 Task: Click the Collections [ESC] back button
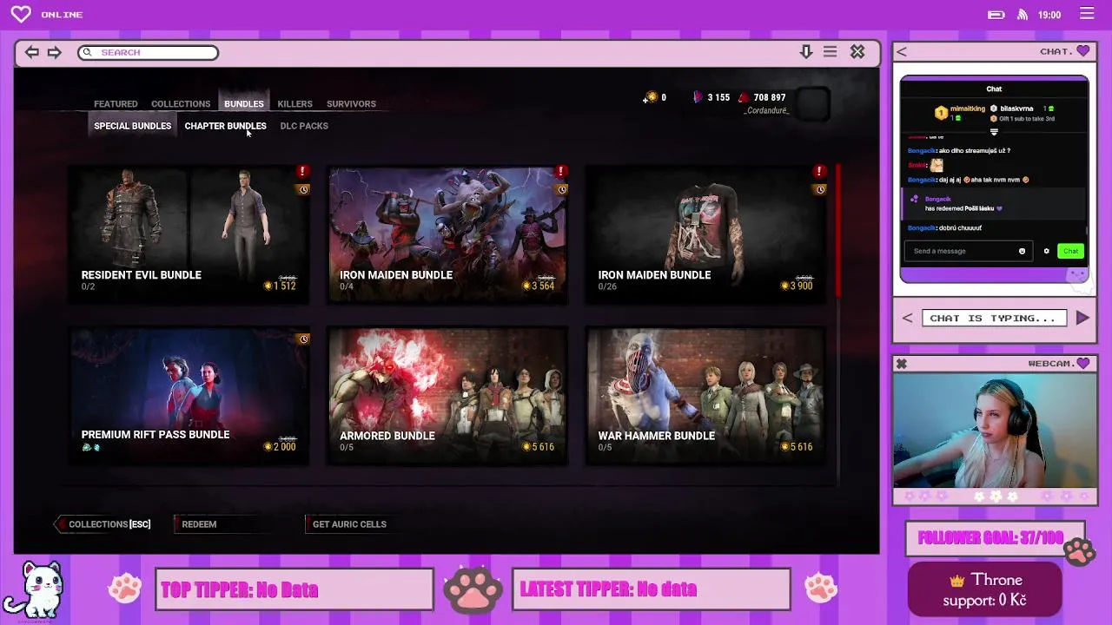pos(103,524)
